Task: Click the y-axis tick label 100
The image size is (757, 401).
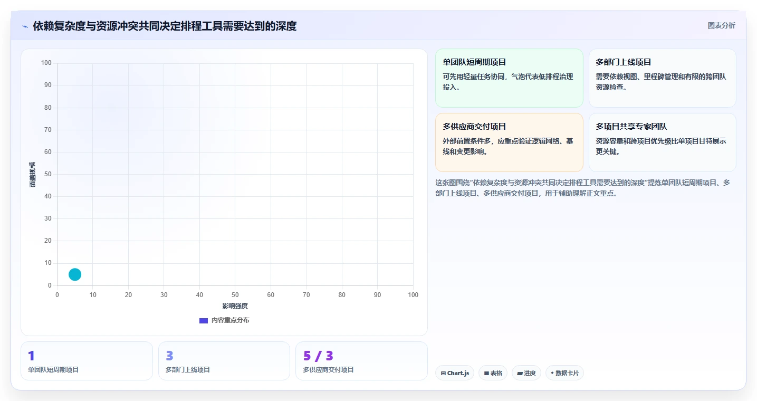Action: tap(46, 63)
